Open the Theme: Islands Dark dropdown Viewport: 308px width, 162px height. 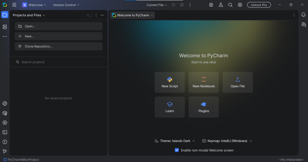tap(175, 141)
